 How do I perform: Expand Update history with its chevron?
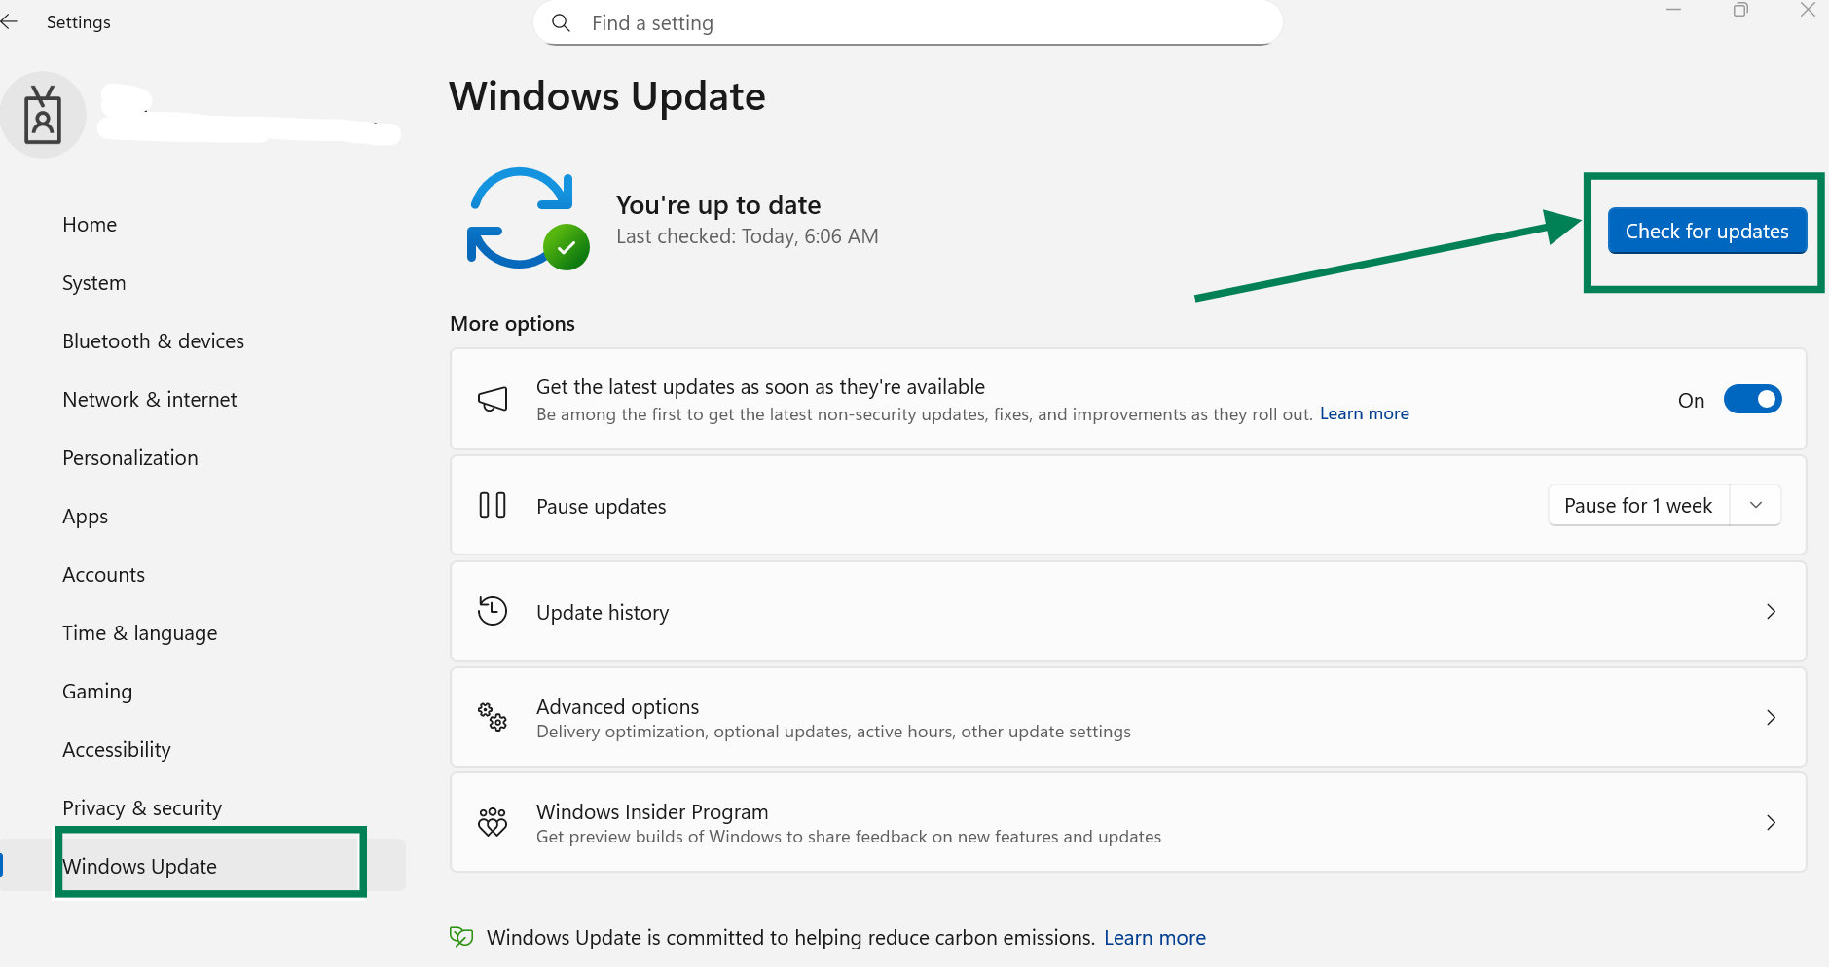click(1771, 611)
